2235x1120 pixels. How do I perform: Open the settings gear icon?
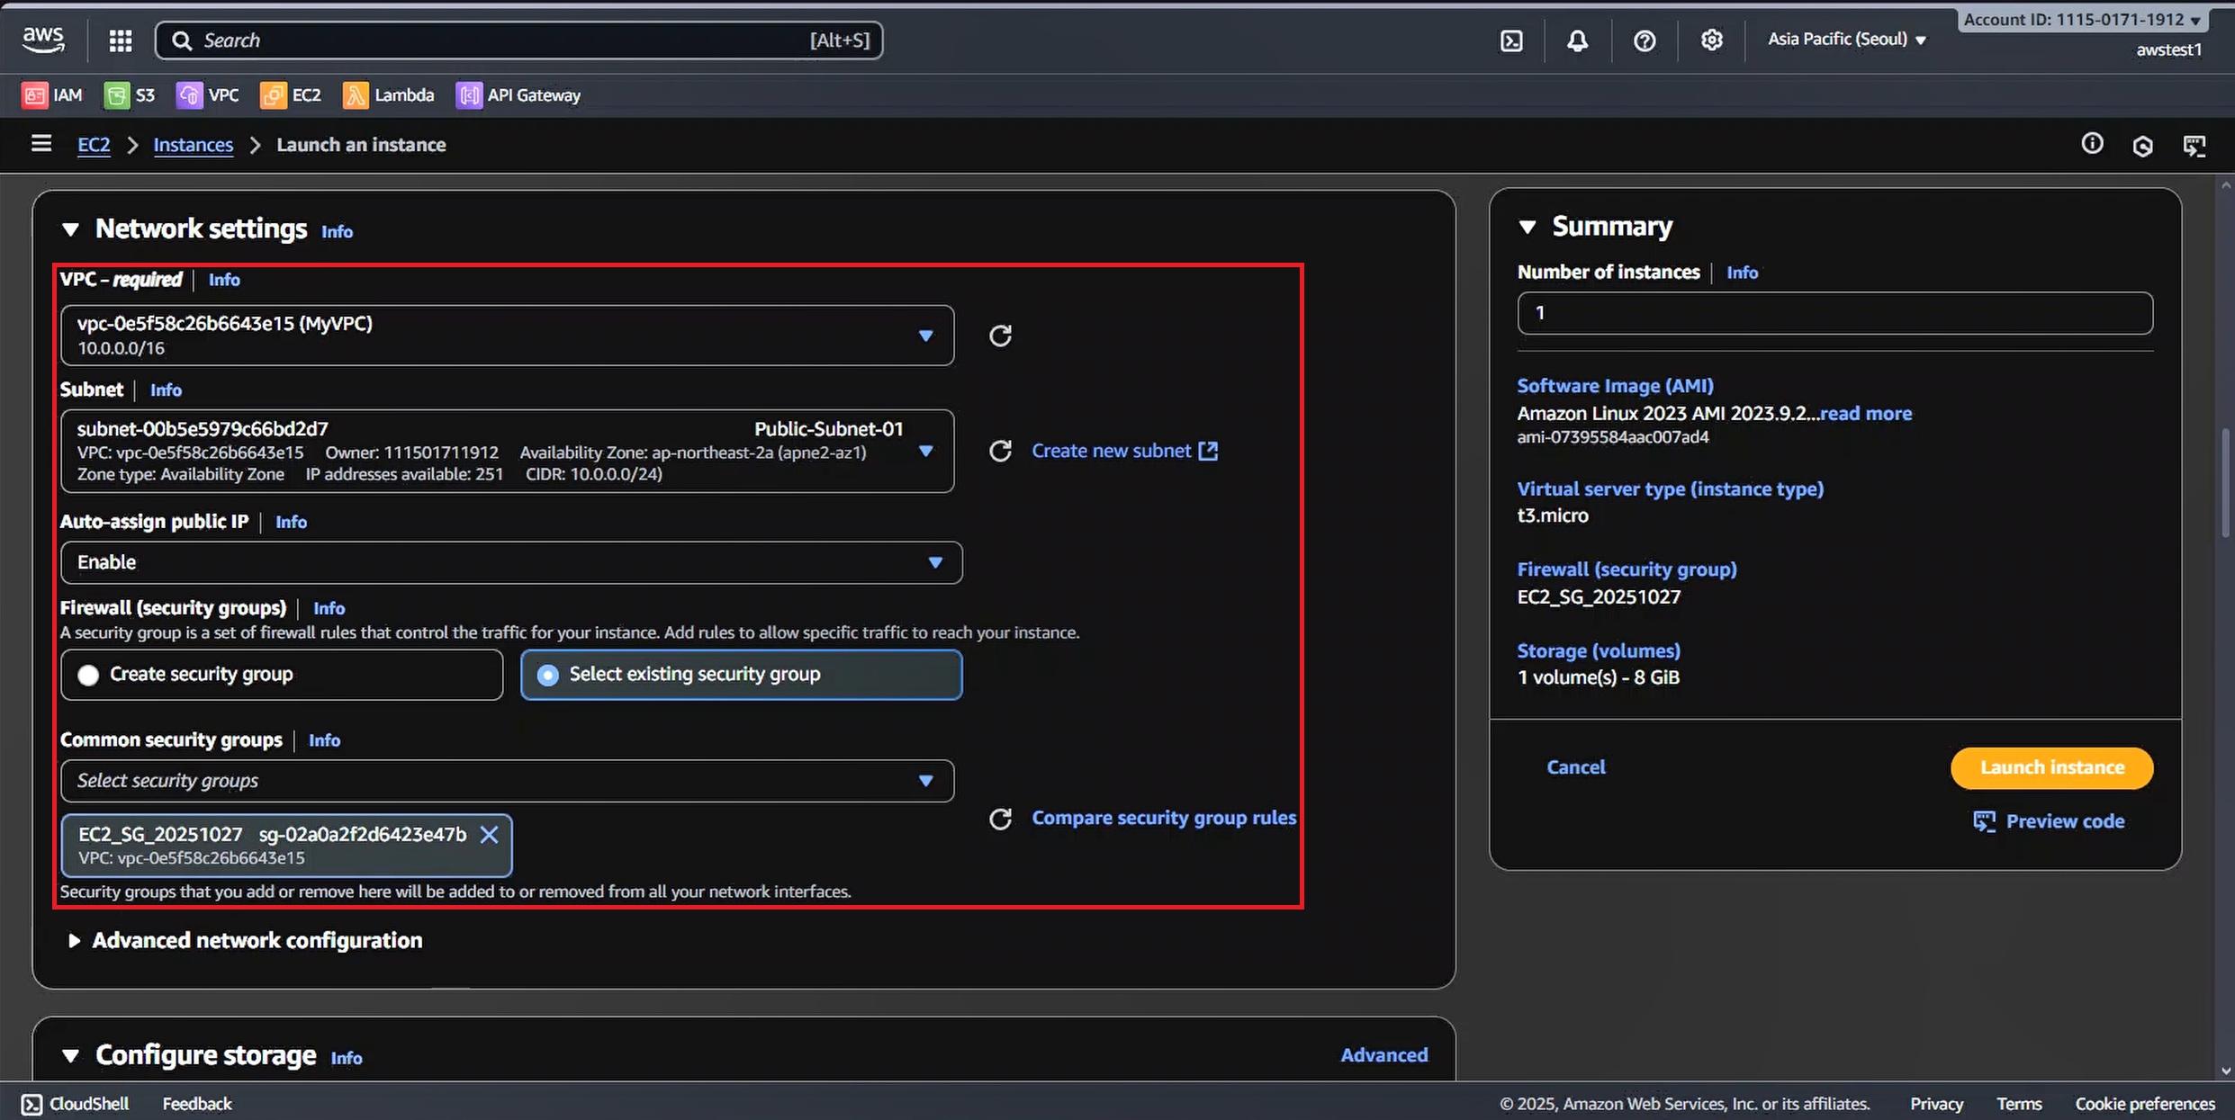(1711, 40)
